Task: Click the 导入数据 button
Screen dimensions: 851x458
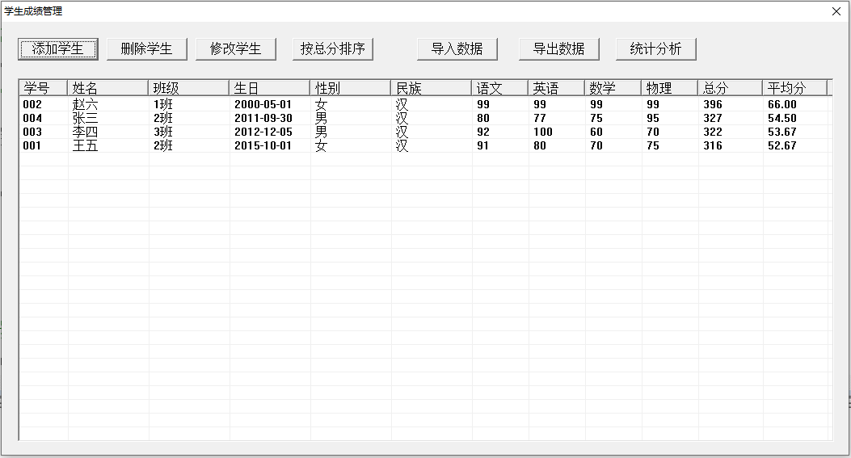Action: click(x=457, y=48)
